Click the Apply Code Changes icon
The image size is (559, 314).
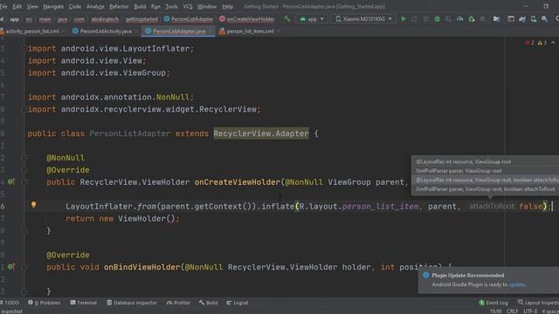[x=425, y=19]
